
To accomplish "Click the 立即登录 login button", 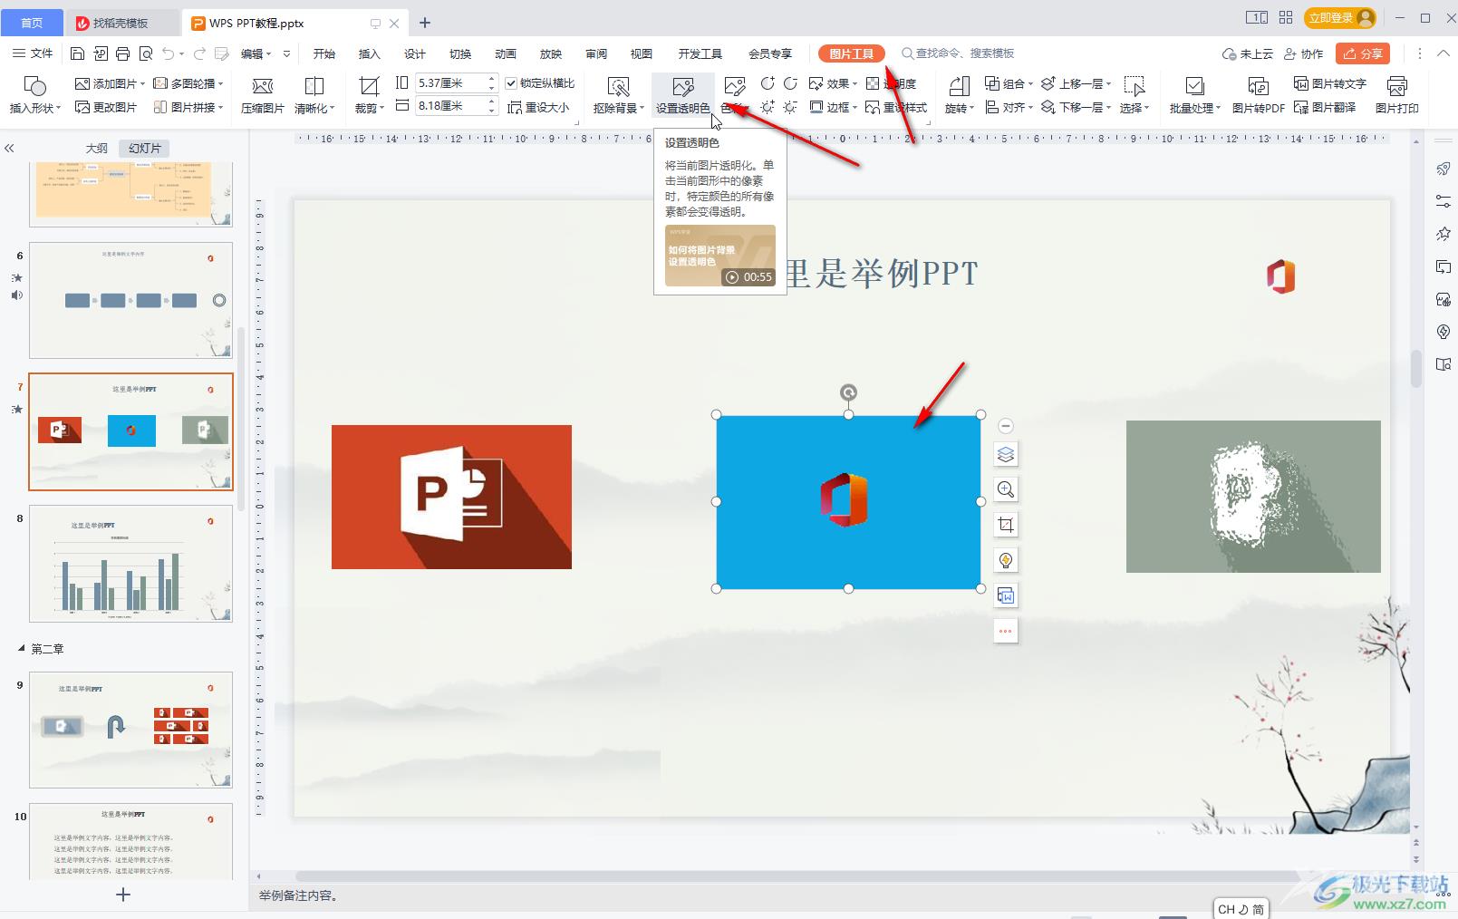I will (x=1340, y=17).
